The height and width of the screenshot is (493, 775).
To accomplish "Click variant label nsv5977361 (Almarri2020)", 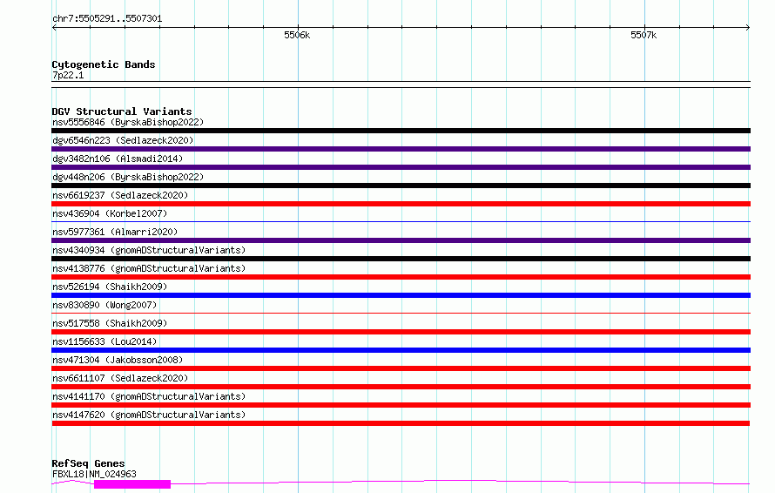I will (x=115, y=232).
